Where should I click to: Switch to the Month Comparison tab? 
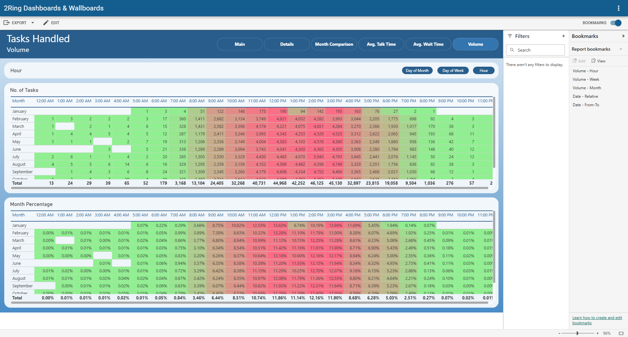(334, 44)
